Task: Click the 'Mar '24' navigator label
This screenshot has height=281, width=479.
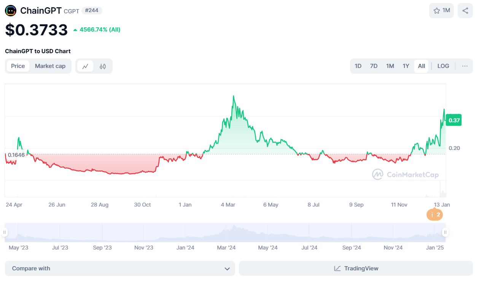Action: (226, 248)
